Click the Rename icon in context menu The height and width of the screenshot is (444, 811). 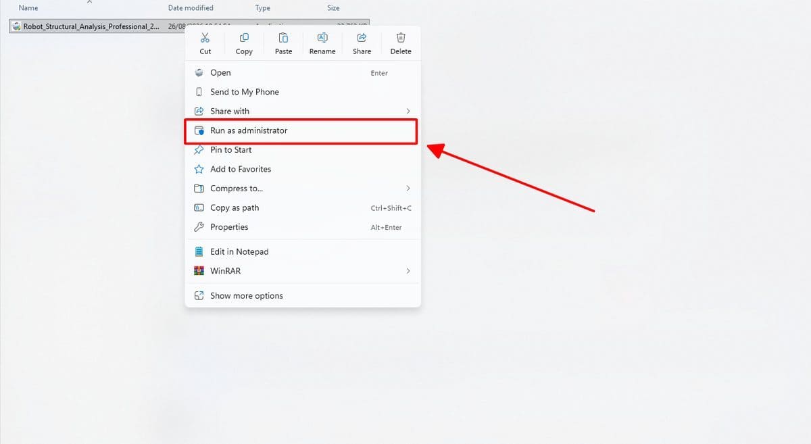click(x=322, y=38)
